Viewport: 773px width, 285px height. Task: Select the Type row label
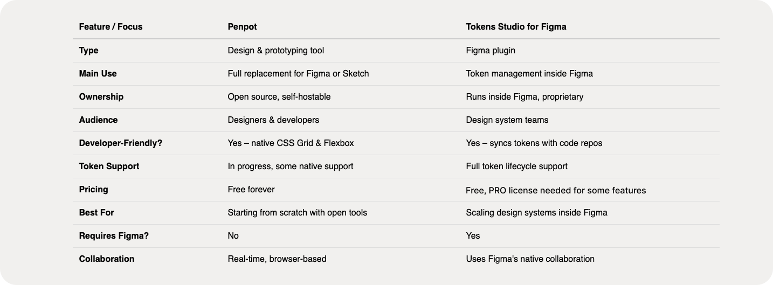(x=88, y=51)
